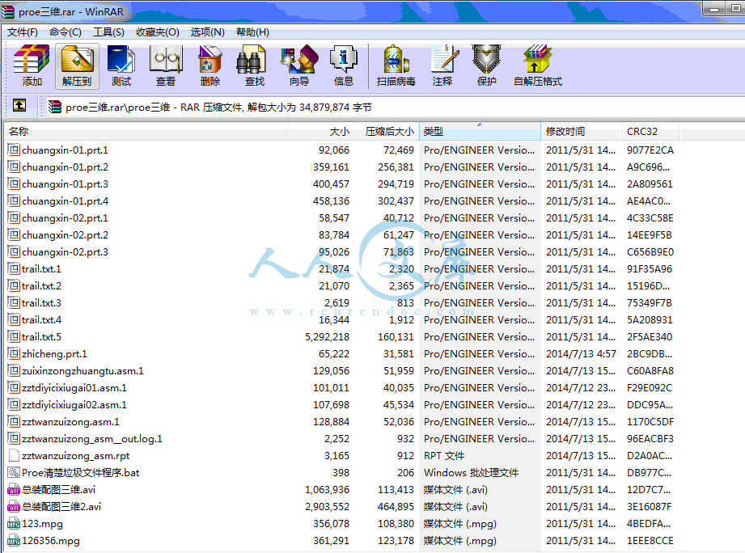
Task: Click size value 5,292,218
Action: coord(327,337)
